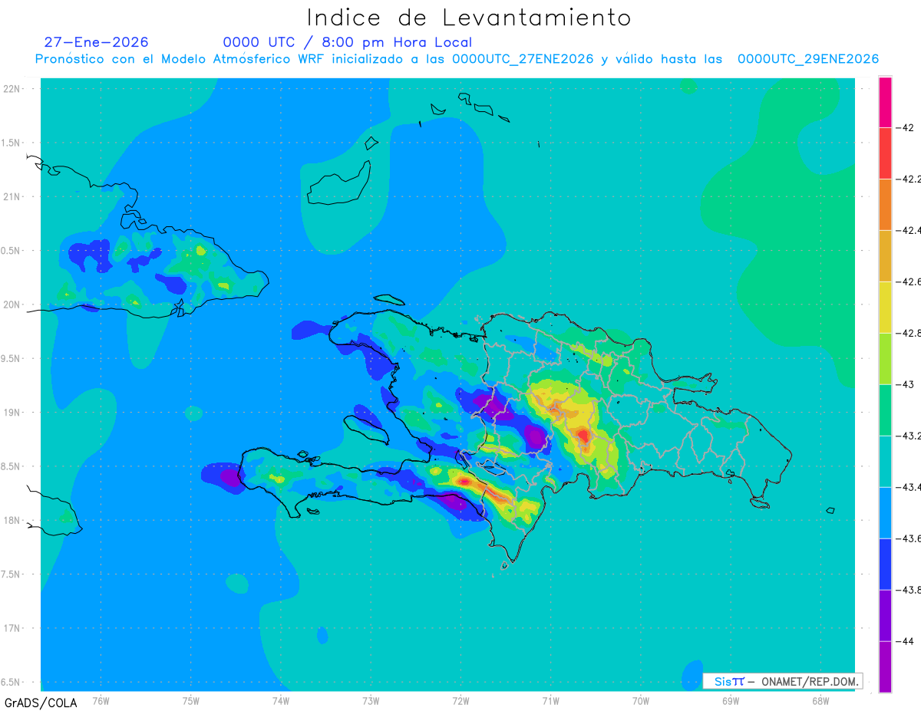Image resolution: width=921 pixels, height=711 pixels.
Task: Pick the pink top swatch of the color bar
Action: [x=885, y=102]
